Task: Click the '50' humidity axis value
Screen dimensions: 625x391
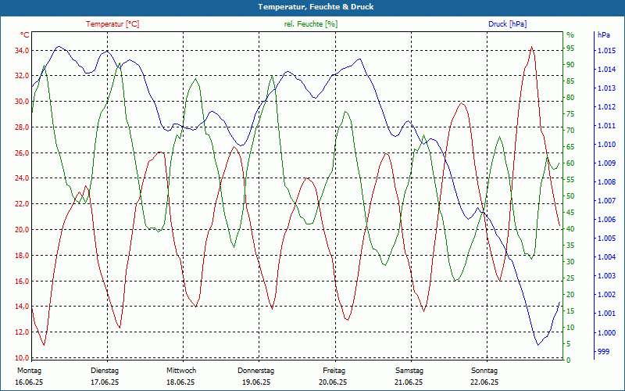Action: click(570, 196)
